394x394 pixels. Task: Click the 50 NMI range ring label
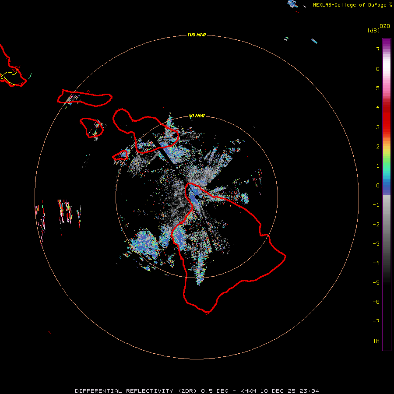[x=197, y=116]
